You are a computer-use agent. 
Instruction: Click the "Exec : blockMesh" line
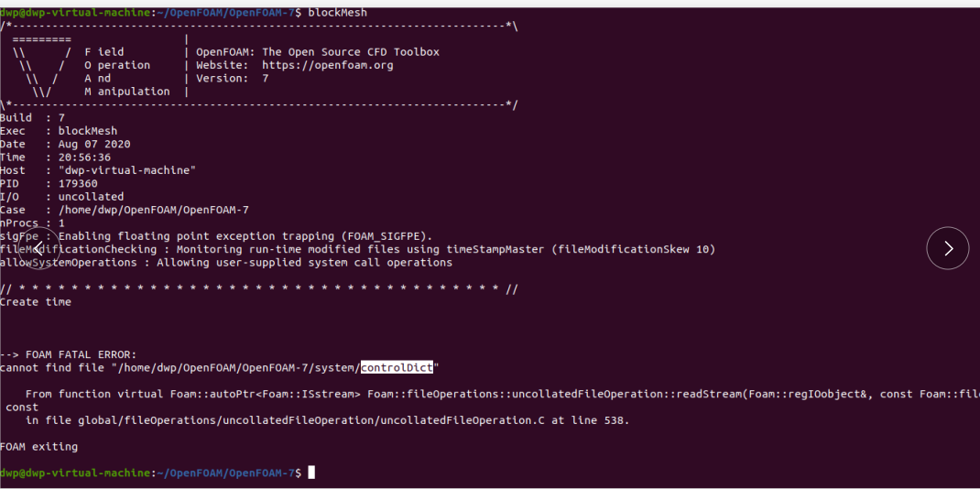pyautogui.click(x=59, y=131)
